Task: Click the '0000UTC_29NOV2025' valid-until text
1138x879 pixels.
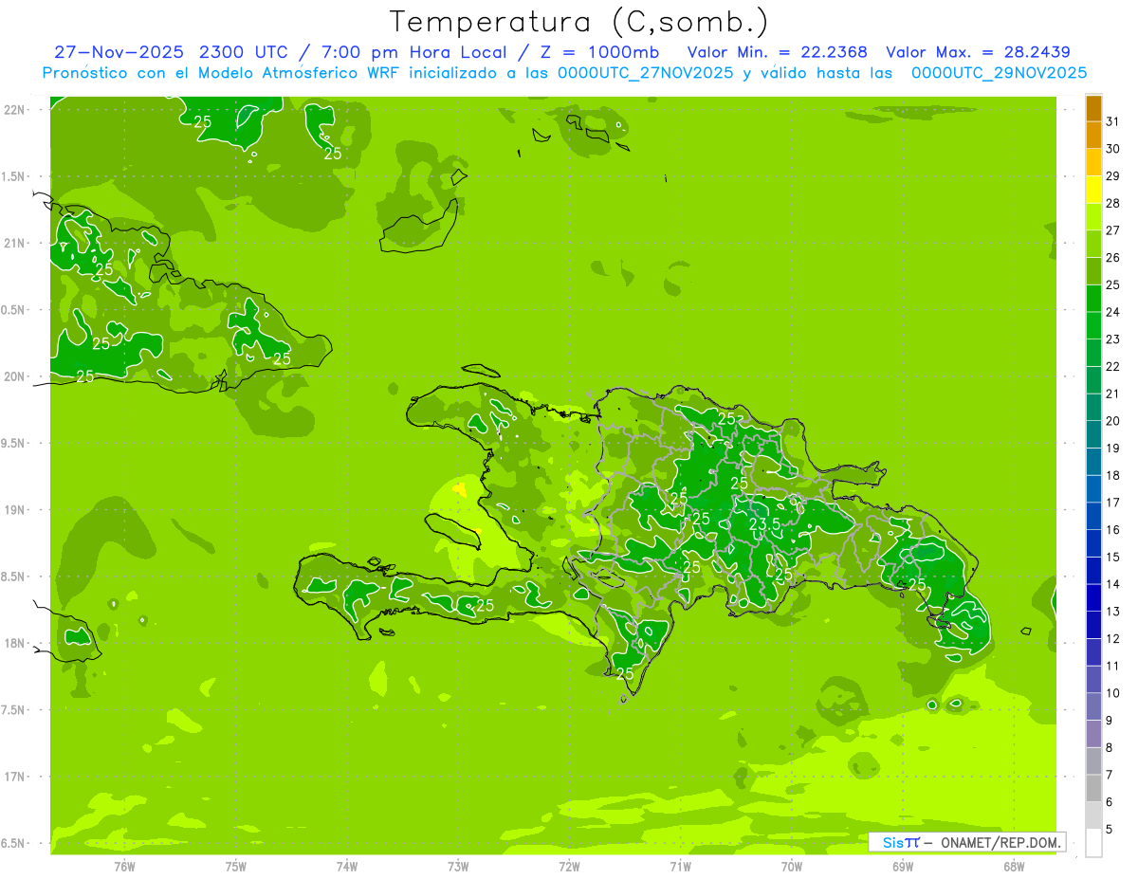Action: pos(1000,73)
